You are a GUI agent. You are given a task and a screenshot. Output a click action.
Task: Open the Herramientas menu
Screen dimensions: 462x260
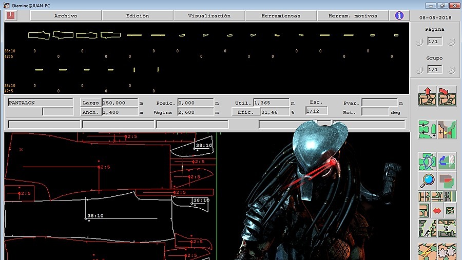[281, 16]
